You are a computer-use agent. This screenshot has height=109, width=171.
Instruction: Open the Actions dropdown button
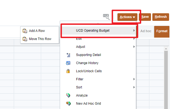[127, 17]
